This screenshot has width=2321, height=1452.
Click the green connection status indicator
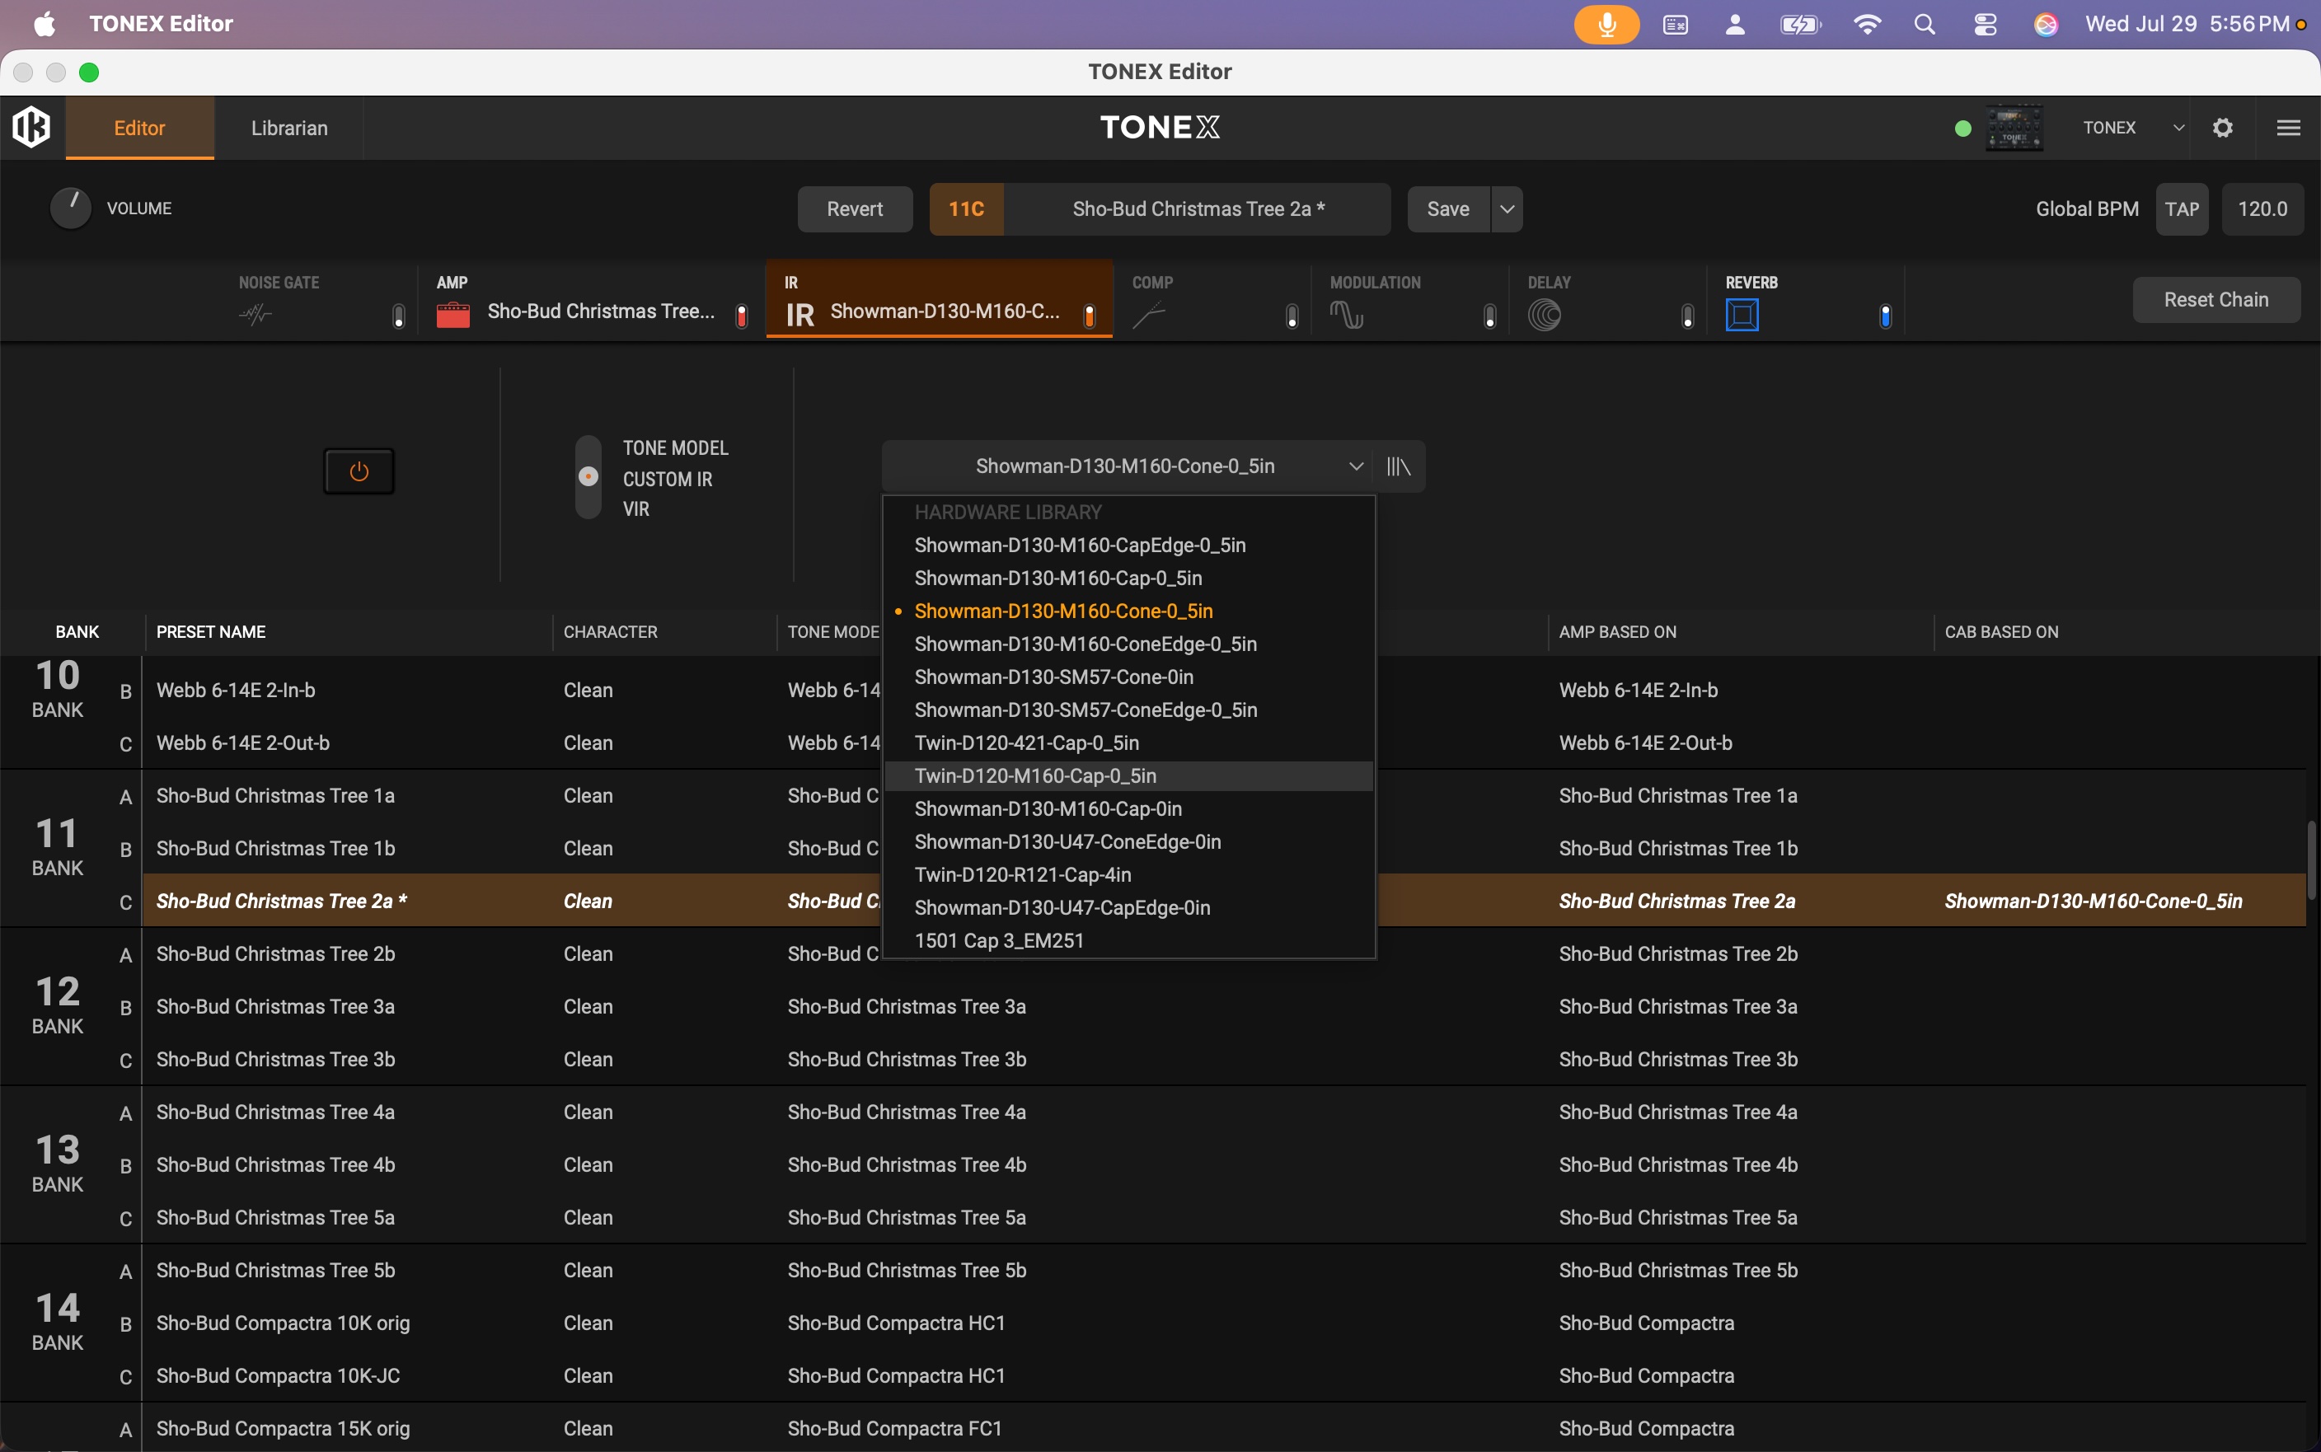(x=1962, y=129)
